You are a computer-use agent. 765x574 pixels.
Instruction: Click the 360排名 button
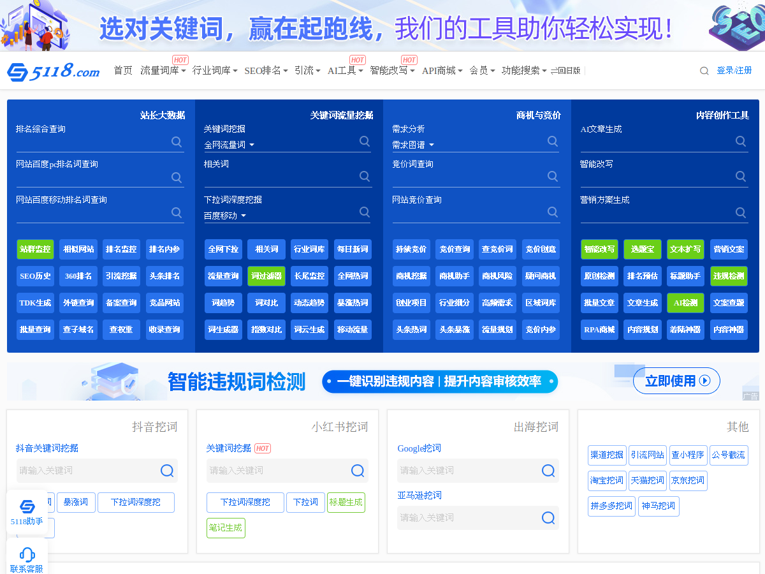(x=78, y=276)
